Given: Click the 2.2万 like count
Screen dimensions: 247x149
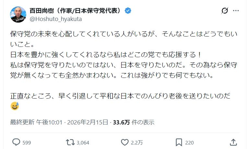Looking at the screenshot, I should tap(137, 143).
